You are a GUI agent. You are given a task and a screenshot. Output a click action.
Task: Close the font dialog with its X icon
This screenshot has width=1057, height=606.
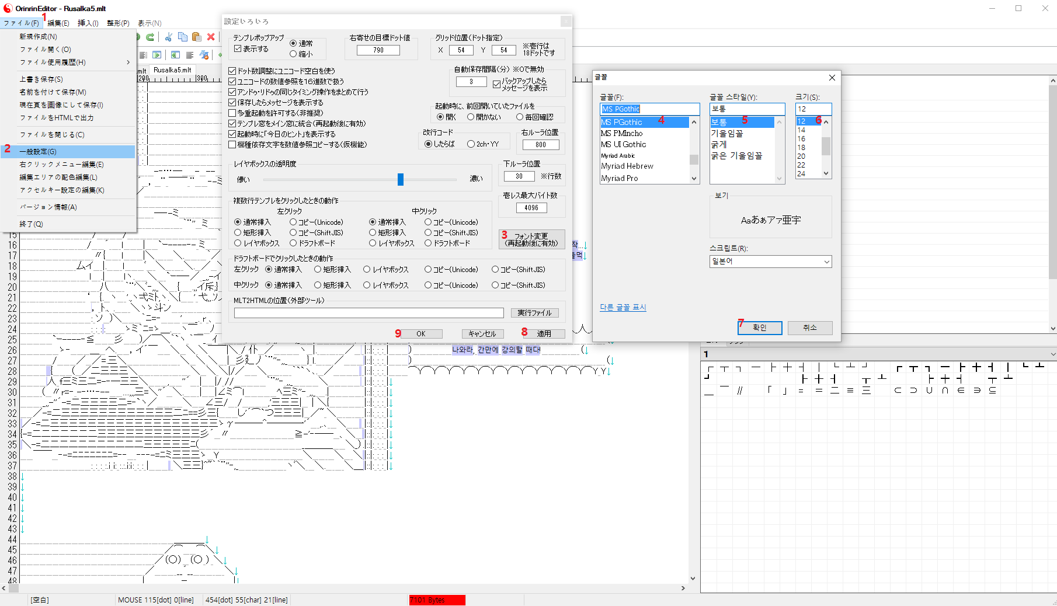click(832, 78)
